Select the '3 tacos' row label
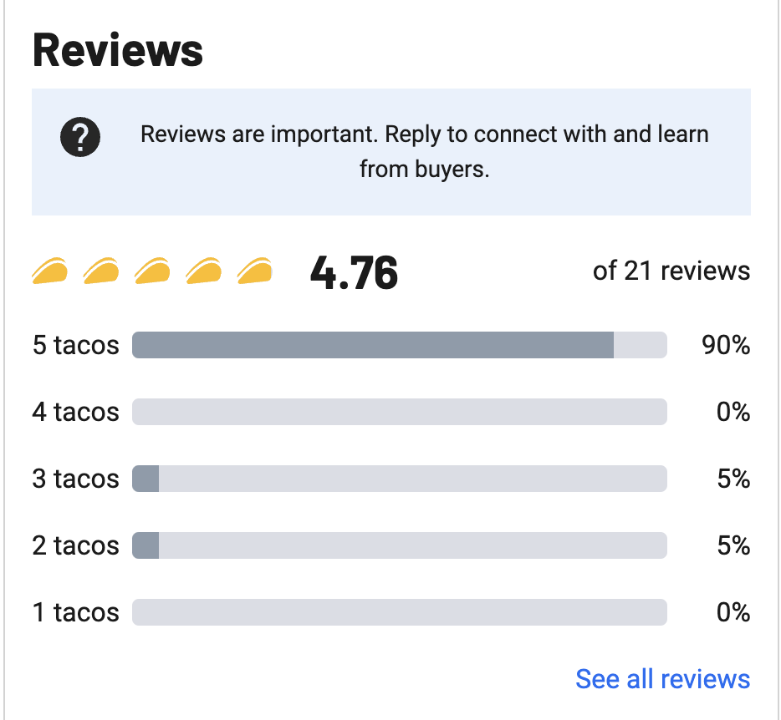The height and width of the screenshot is (720, 781). pyautogui.click(x=76, y=479)
